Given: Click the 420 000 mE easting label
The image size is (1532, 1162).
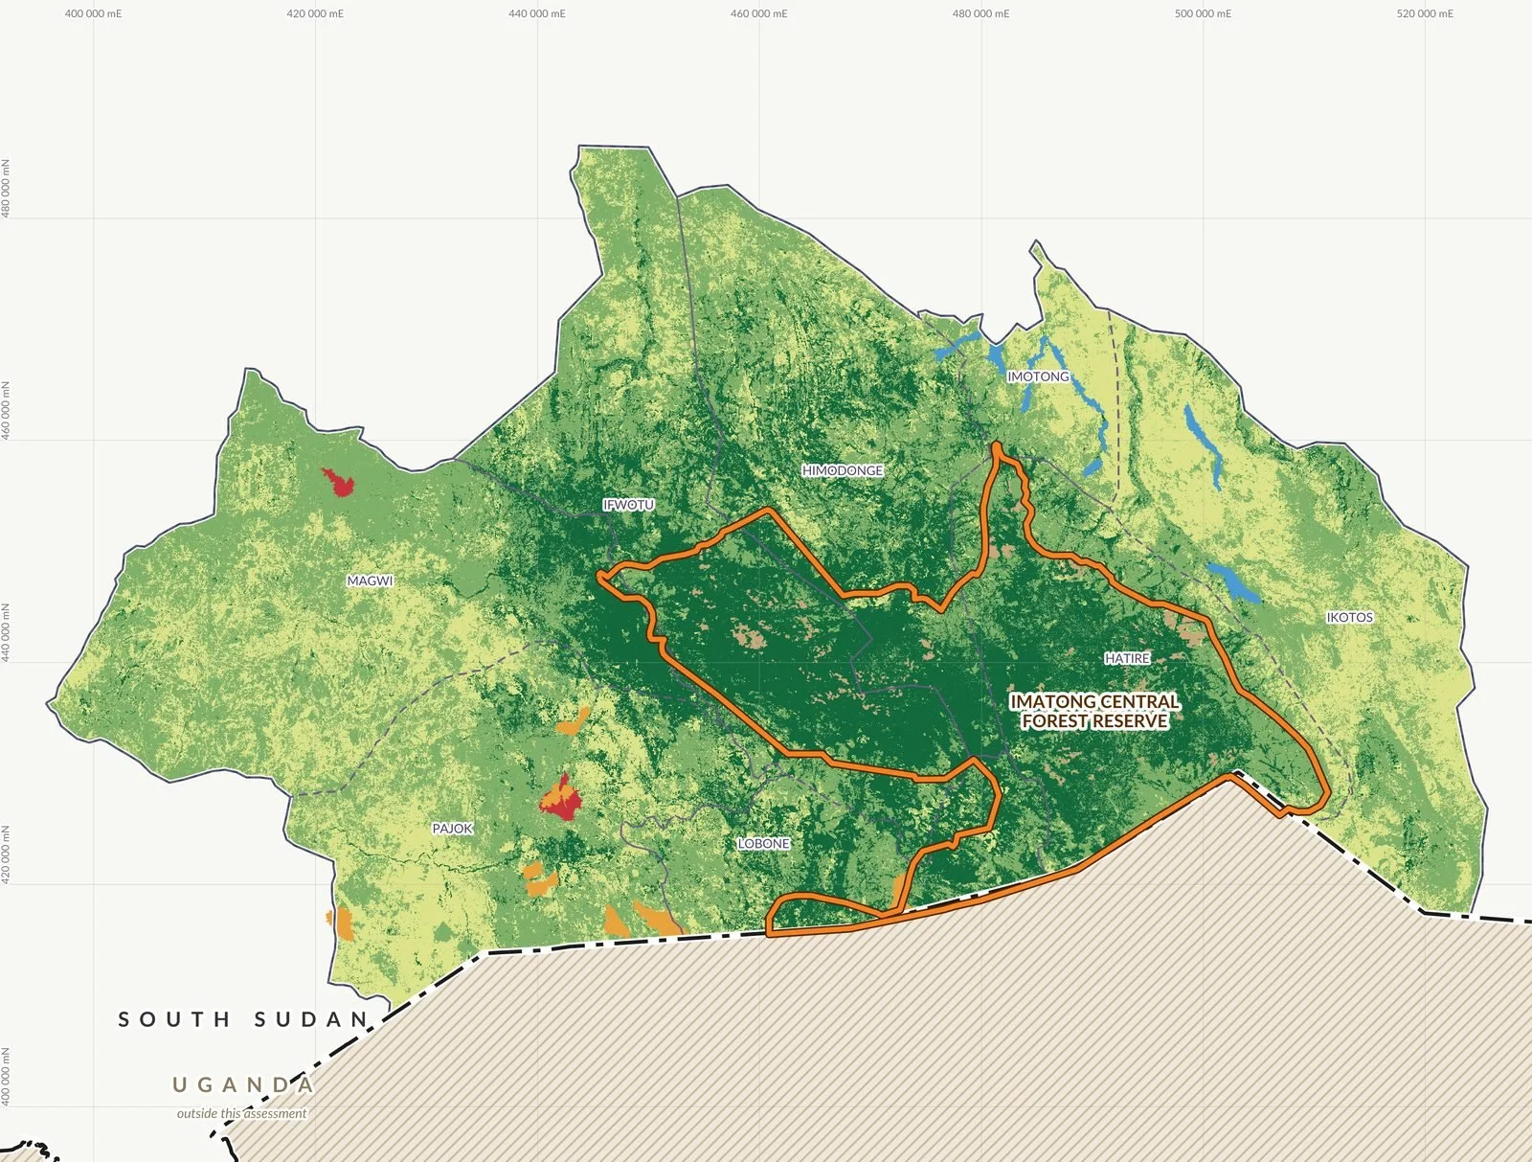Looking at the screenshot, I should 315,13.
